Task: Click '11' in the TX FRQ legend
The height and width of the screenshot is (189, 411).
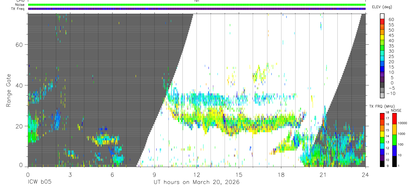Action: click(x=388, y=154)
